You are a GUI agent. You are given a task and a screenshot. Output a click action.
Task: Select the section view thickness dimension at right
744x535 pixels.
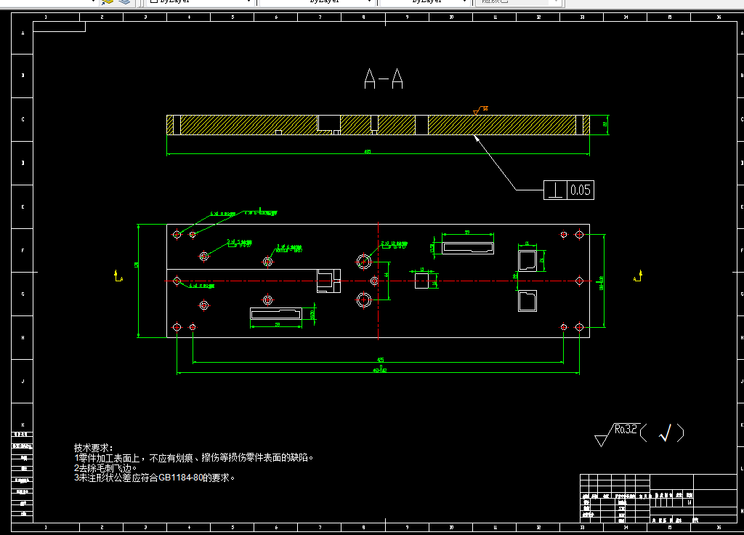point(605,124)
